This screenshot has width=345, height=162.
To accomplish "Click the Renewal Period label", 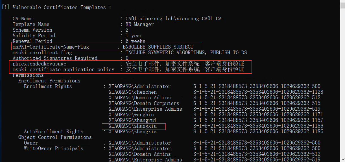I will point(32,41).
